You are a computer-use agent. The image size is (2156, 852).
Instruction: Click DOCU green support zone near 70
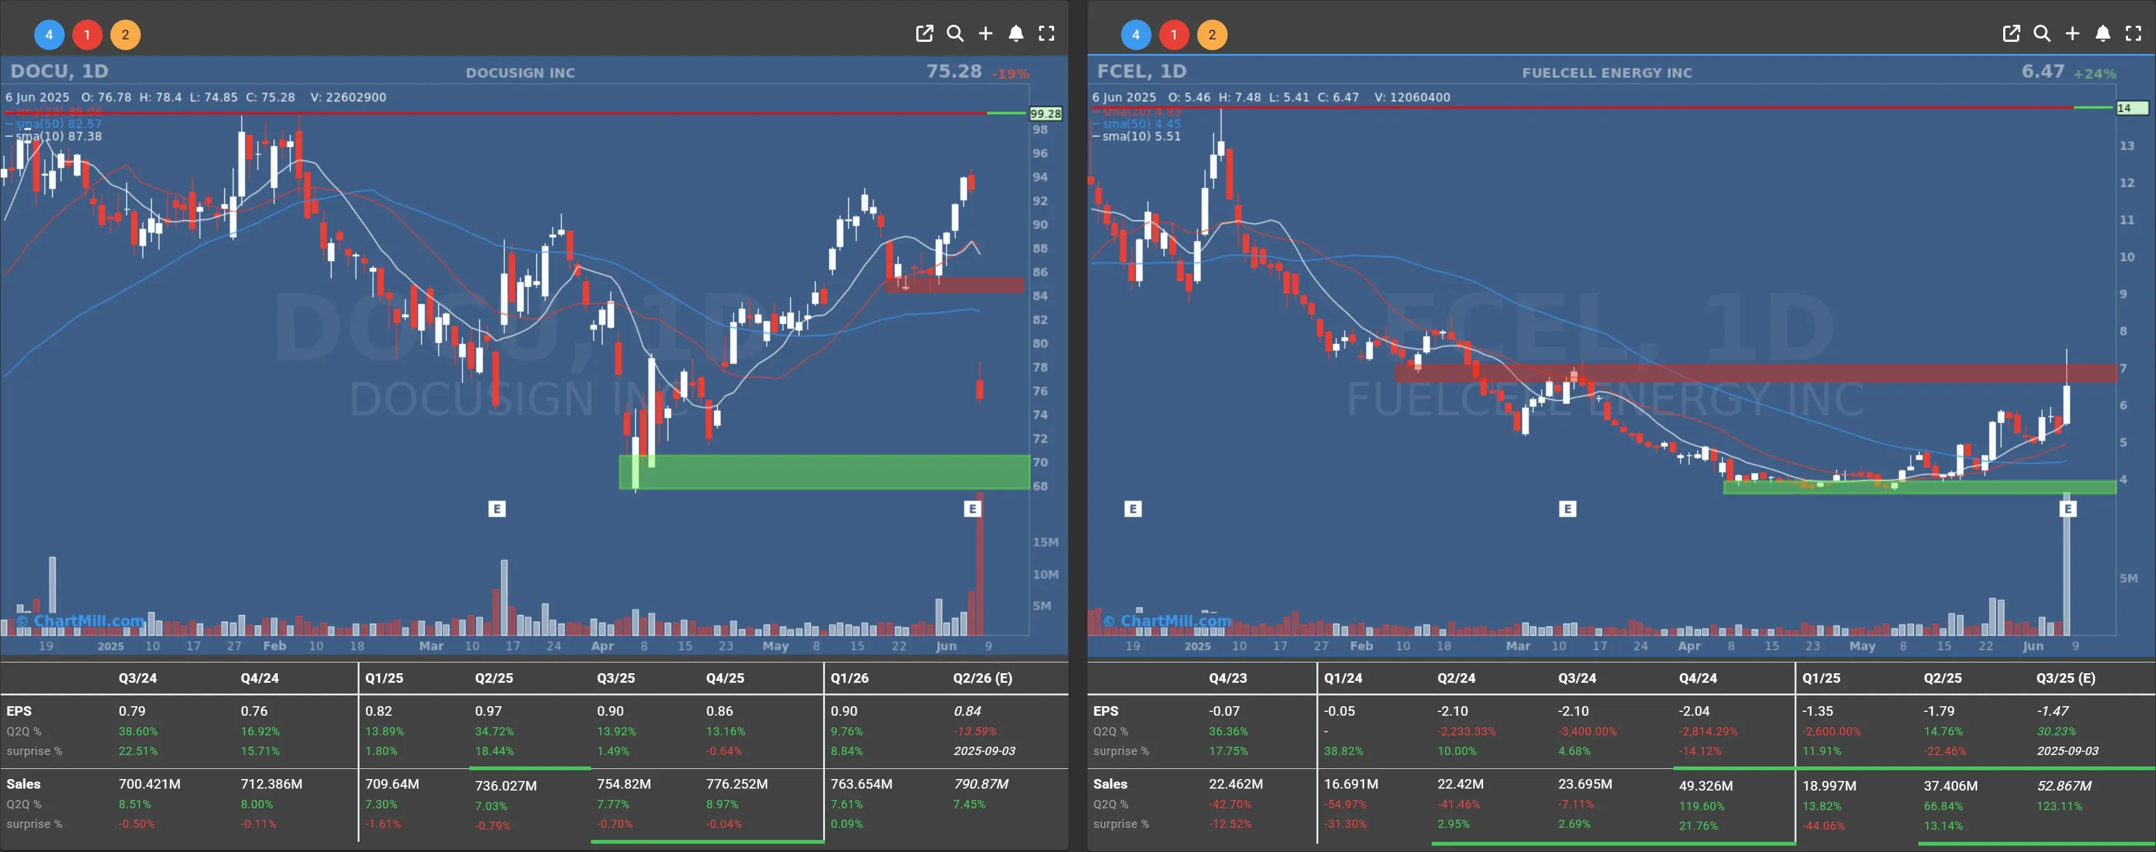tap(824, 472)
